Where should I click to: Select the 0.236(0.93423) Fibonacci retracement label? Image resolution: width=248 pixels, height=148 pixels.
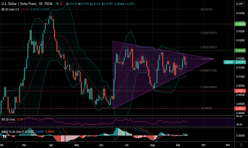pos(208,33)
